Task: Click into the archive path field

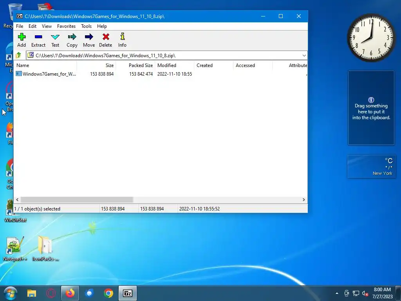Action: click(164, 56)
